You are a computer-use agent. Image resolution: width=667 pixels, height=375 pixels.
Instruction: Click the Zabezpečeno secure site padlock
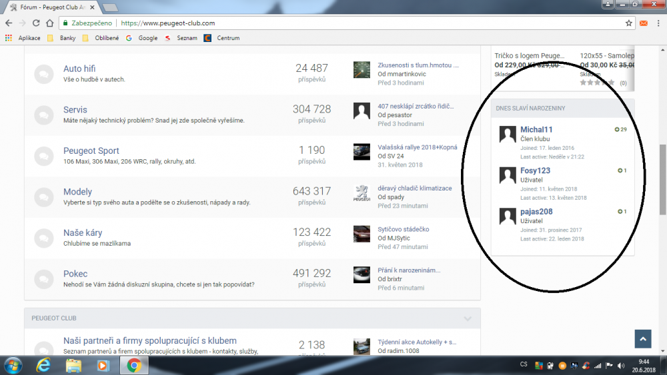click(65, 23)
